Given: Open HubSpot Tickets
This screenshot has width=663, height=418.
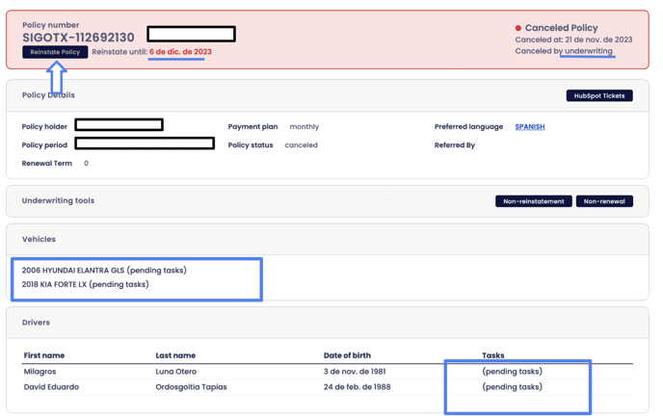Looking at the screenshot, I should pos(599,95).
